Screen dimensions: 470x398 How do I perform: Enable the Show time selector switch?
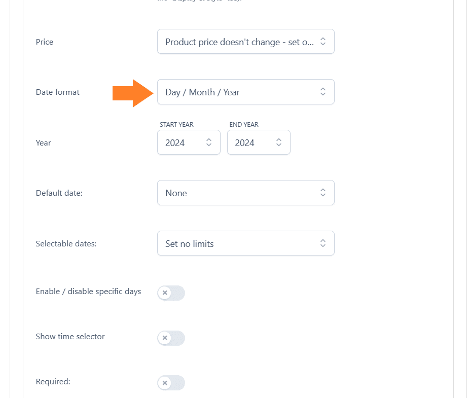click(x=171, y=338)
